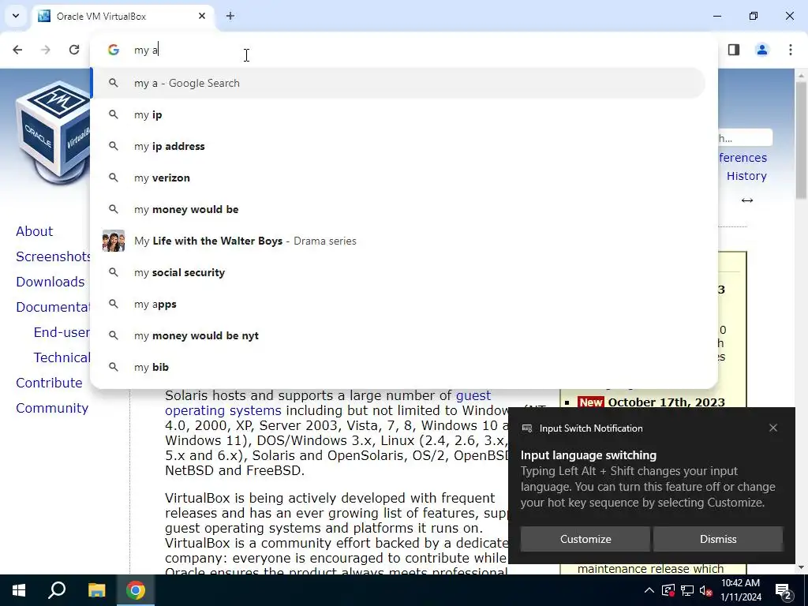808x606 pixels.
Task: Click the search icon beside 'my bib'
Action: click(x=114, y=367)
